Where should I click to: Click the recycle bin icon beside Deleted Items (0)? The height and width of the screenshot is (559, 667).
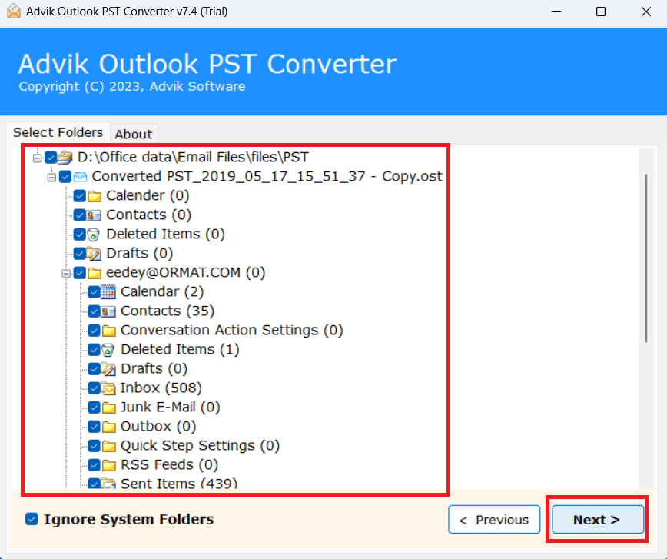pos(94,235)
